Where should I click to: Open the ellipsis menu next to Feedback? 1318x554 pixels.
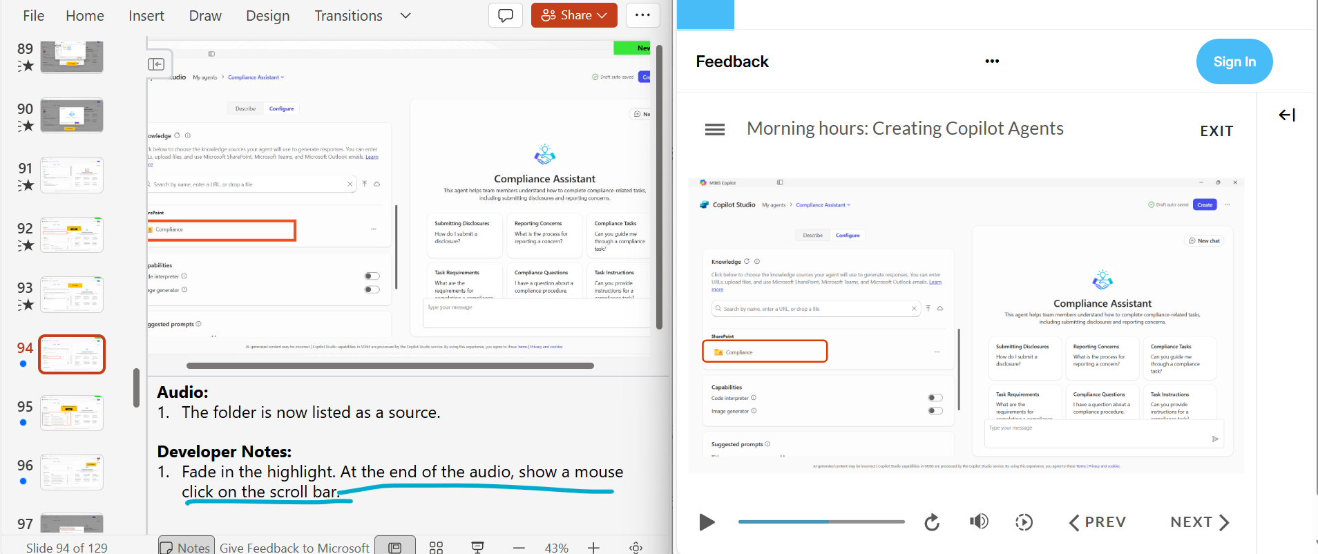pyautogui.click(x=992, y=61)
